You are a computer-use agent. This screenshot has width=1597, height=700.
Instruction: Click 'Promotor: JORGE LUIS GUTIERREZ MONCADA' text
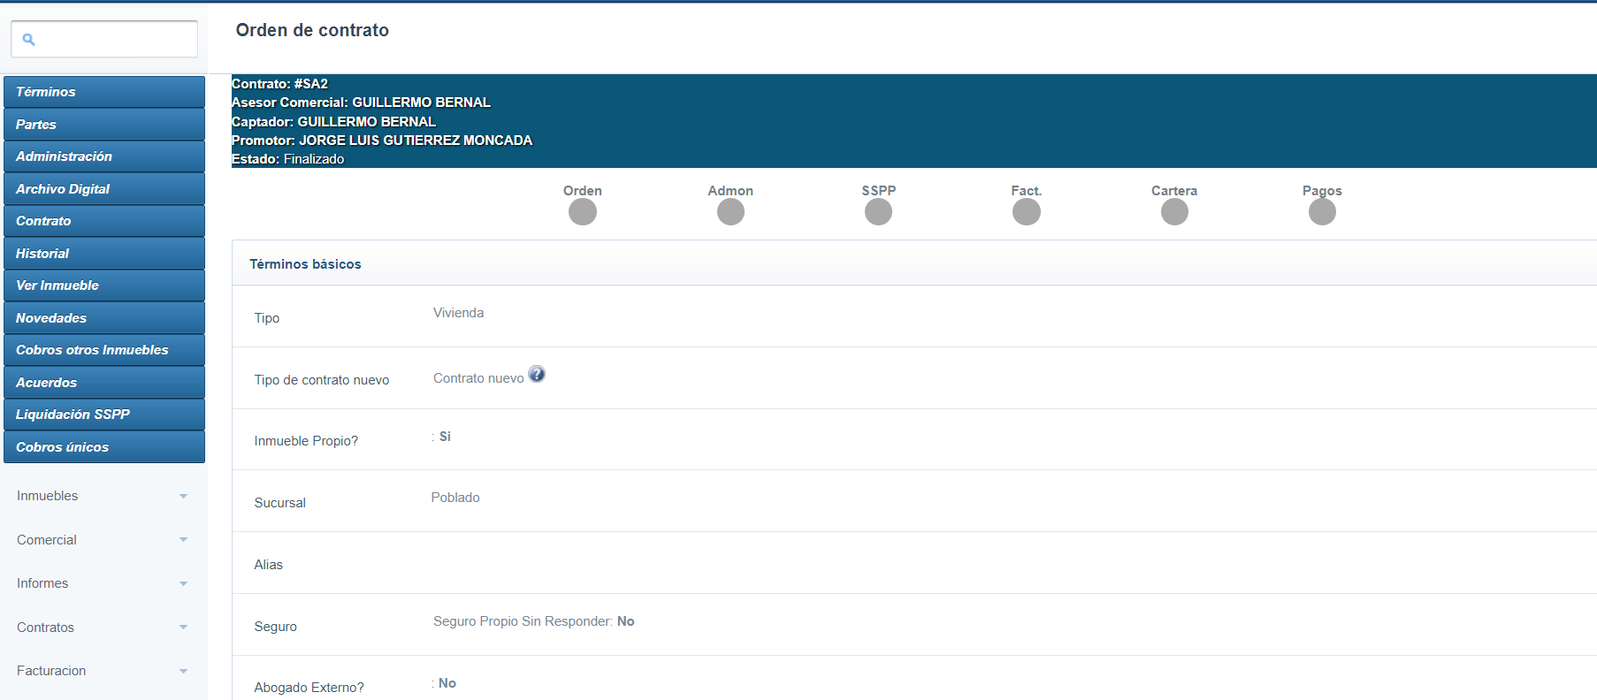382,141
